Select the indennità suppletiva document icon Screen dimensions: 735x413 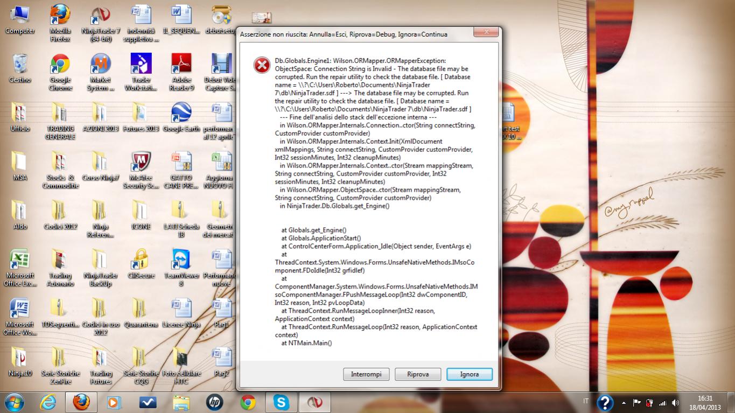click(141, 24)
